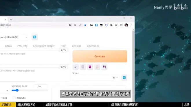
Task: Open the Checkpoint Merger tab
Action: pos(44,46)
